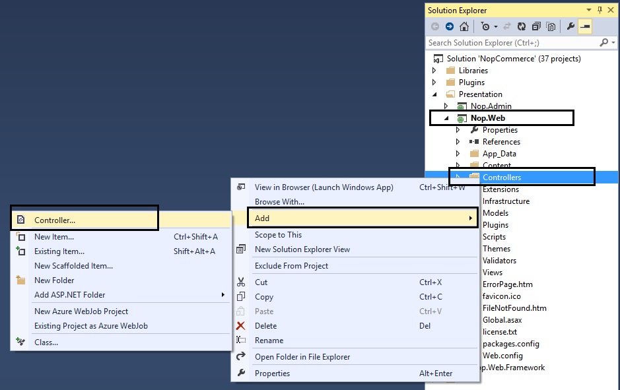
Task: Click the Home icon in Solution Explorer toolbar
Action: (x=464, y=26)
